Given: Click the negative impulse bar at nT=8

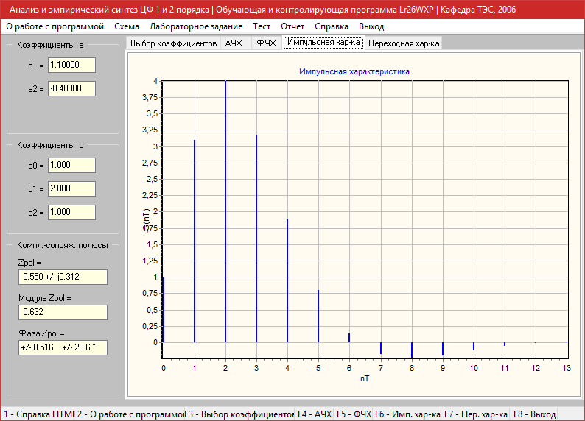Looking at the screenshot, I should [412, 350].
